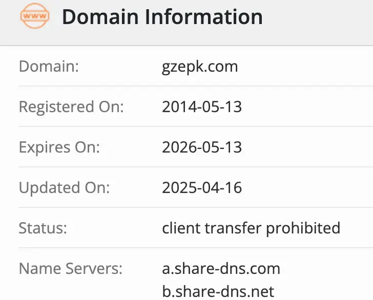
Task: Click the Status: field label
Action: pyautogui.click(x=43, y=228)
